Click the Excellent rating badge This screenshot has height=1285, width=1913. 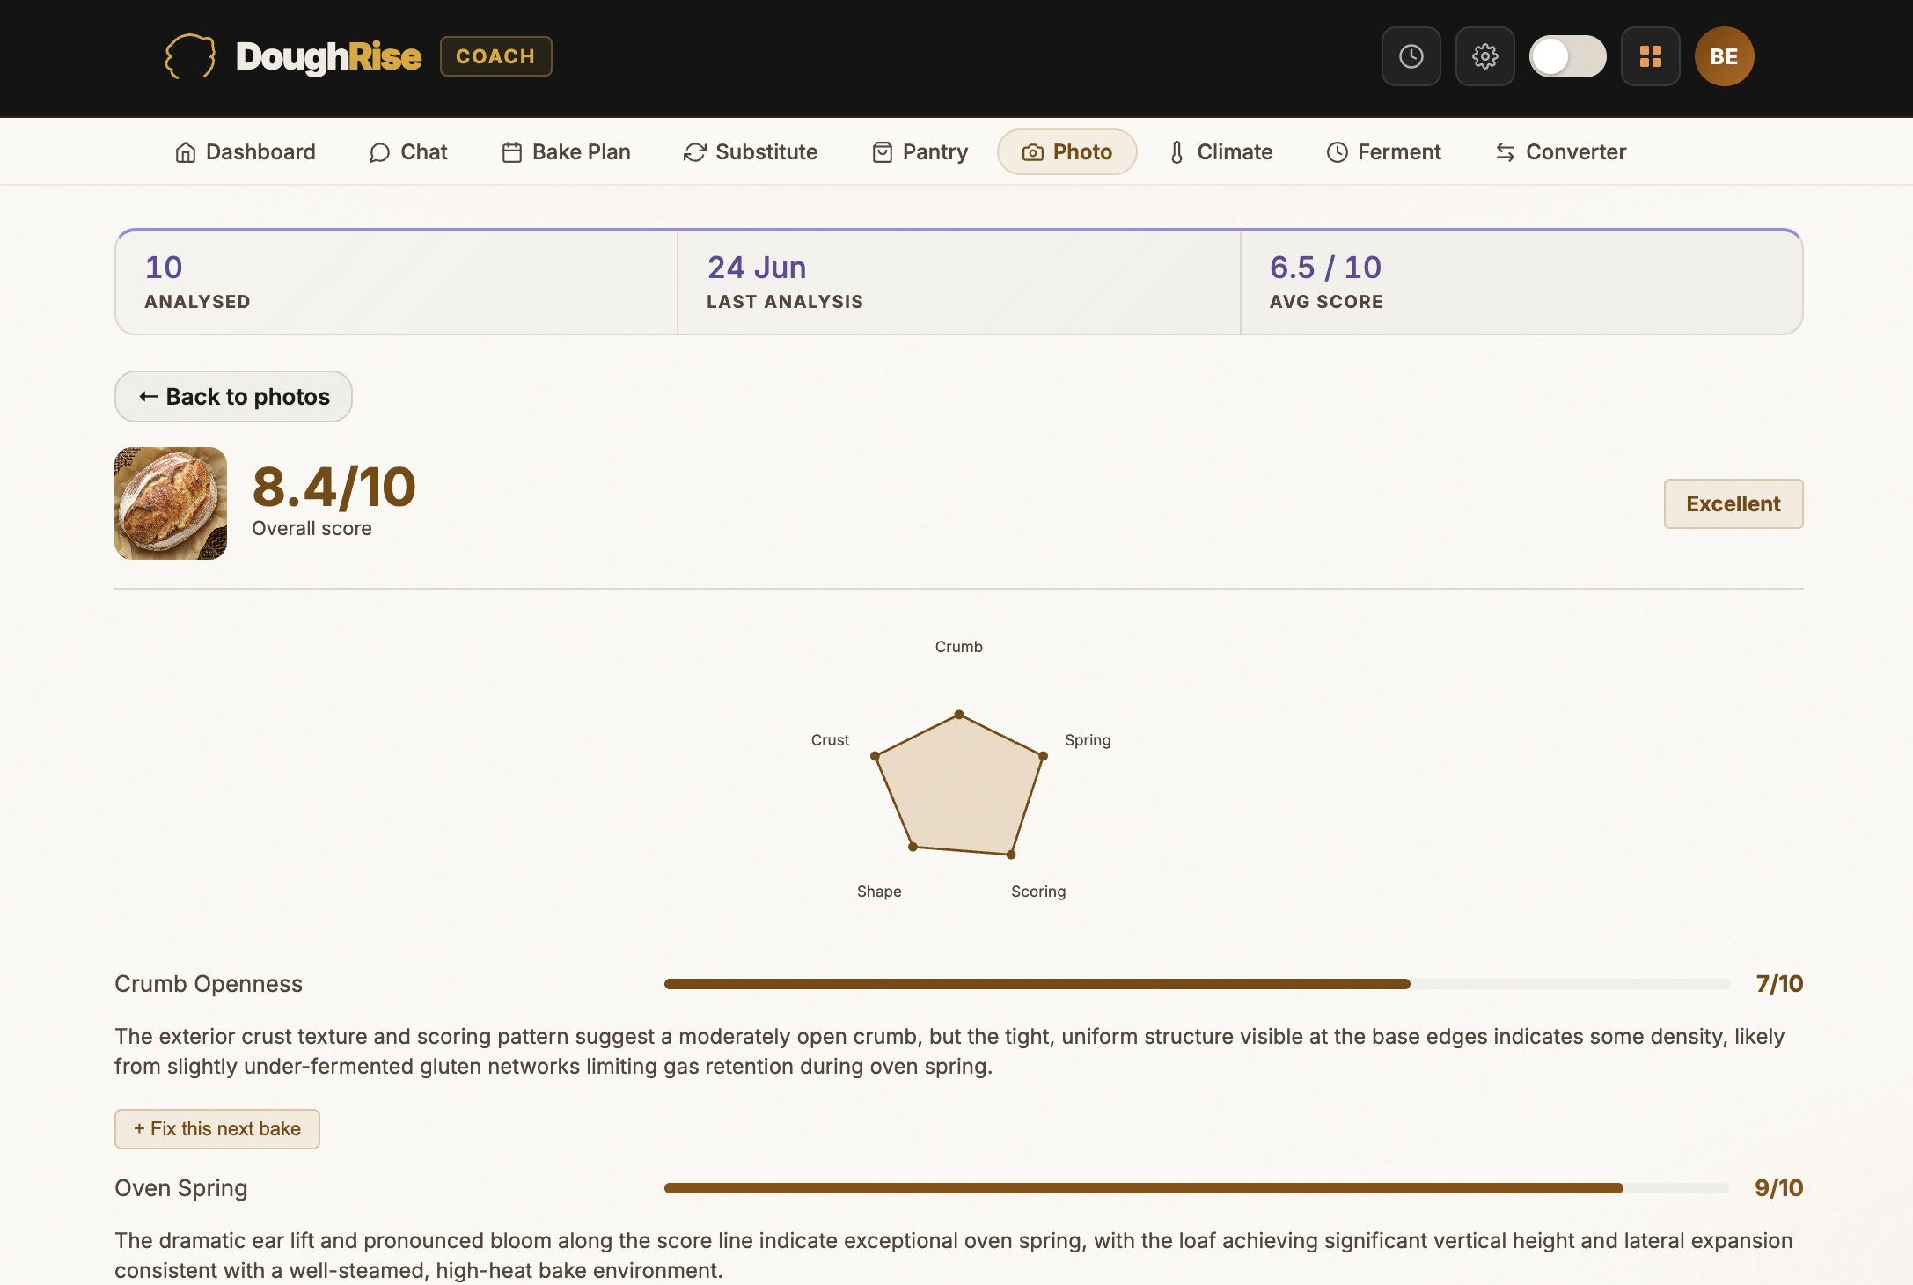tap(1733, 504)
